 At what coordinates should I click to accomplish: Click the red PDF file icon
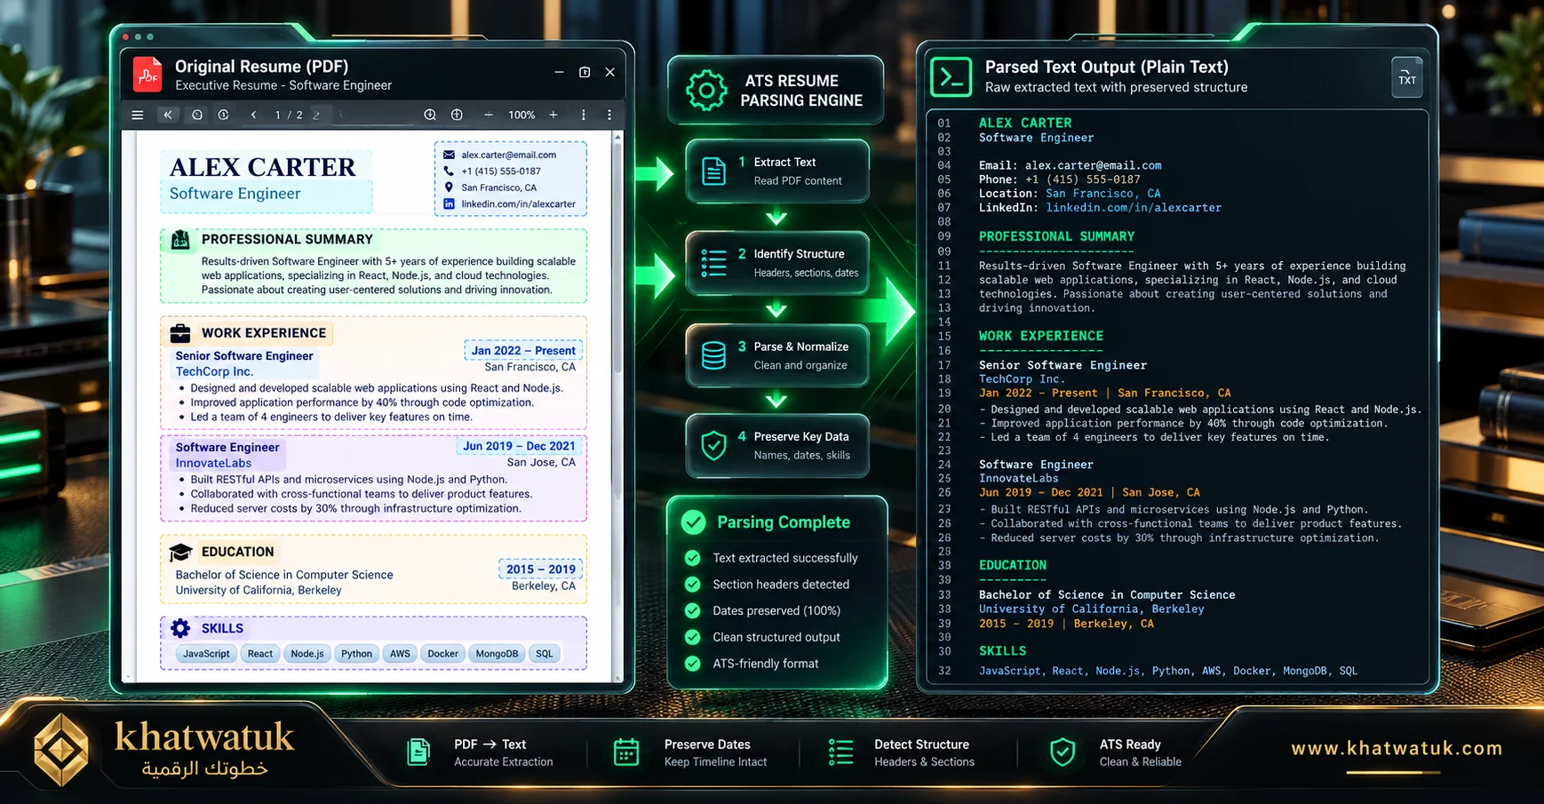(147, 75)
